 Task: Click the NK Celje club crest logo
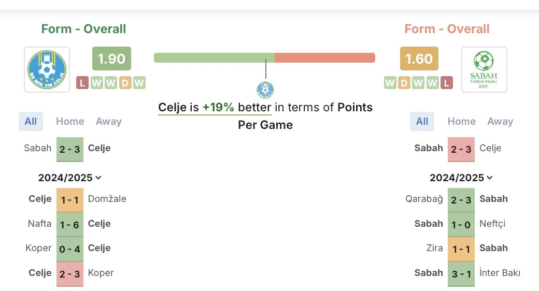pos(47,70)
